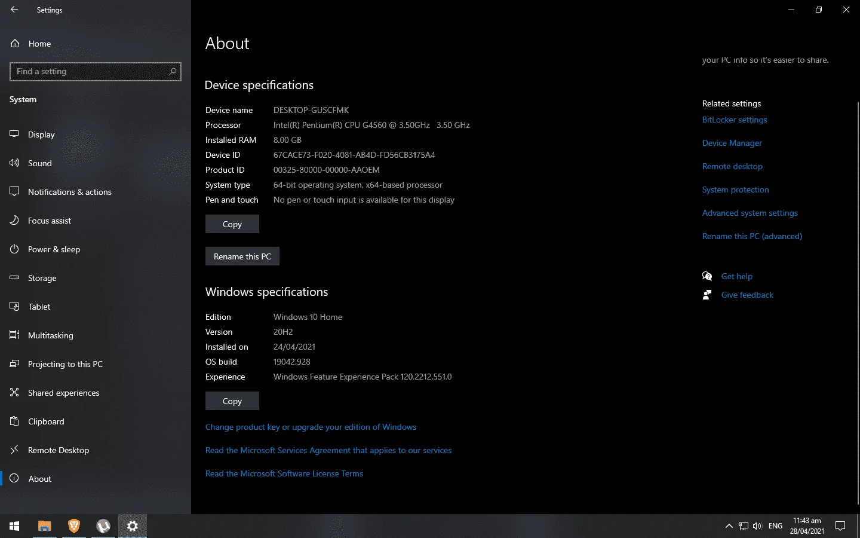Click Product ID 00325-80000-00000-AAOEM
The image size is (860, 538).
[327, 170]
